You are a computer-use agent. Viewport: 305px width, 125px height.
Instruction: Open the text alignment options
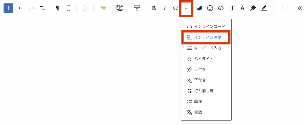[x=85, y=8]
